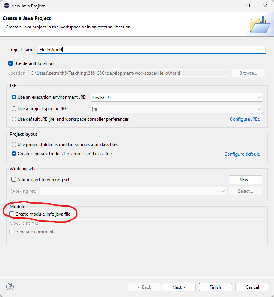
Task: Select Use an execution environment JRE radio
Action: [14, 97]
